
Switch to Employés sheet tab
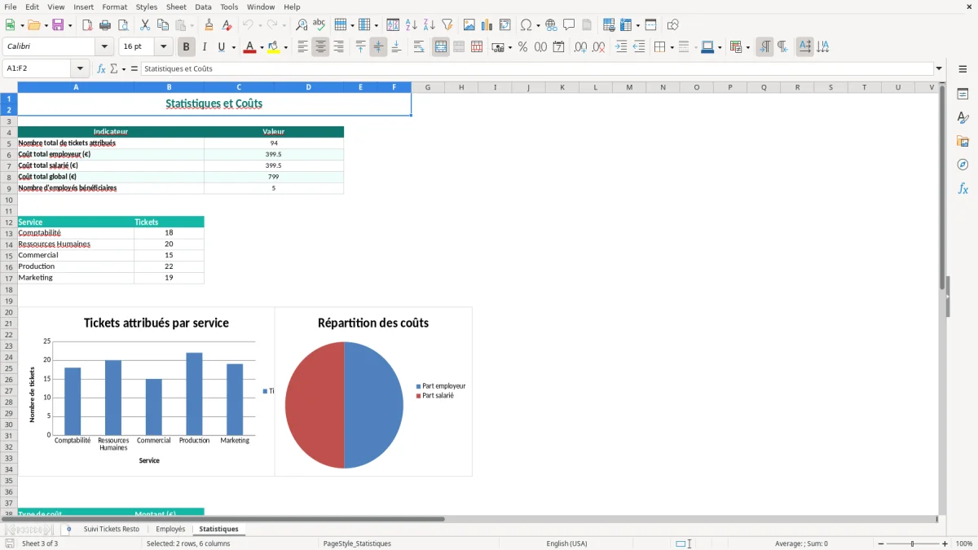point(170,529)
